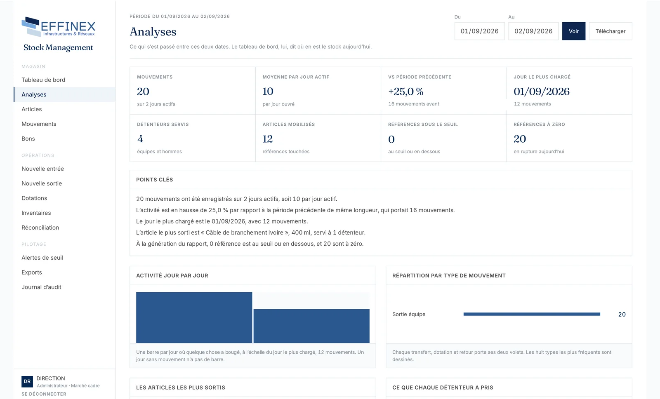Click the '12 mouvements' caption under busiest day
Image resolution: width=660 pixels, height=399 pixels.
[532, 104]
